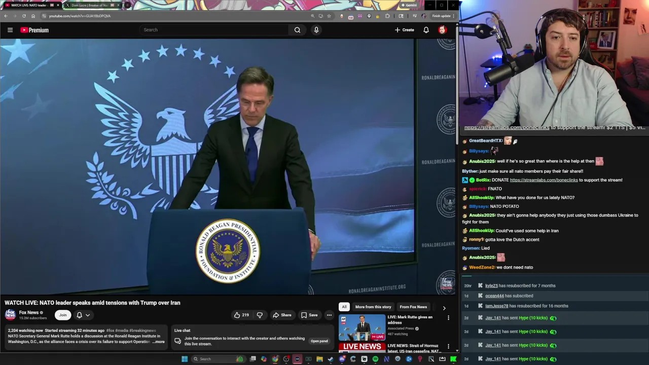
Task: Click the Windows taskbar Search box
Action: coord(219,359)
